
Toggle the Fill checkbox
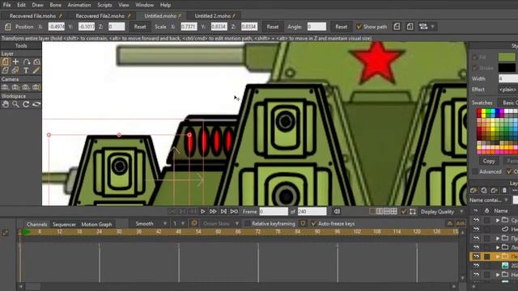[475, 57]
